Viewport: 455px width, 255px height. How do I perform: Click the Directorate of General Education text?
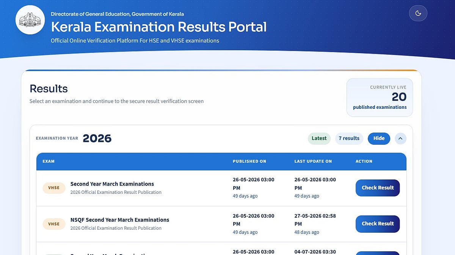pos(117,14)
